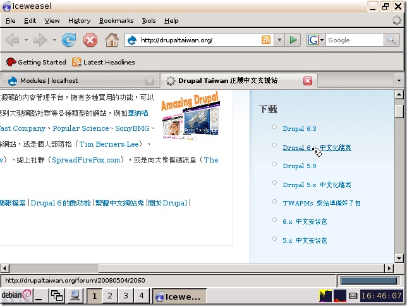This screenshot has height=306, width=407.
Task: Click the Forward navigation arrow
Action: pos(40,40)
